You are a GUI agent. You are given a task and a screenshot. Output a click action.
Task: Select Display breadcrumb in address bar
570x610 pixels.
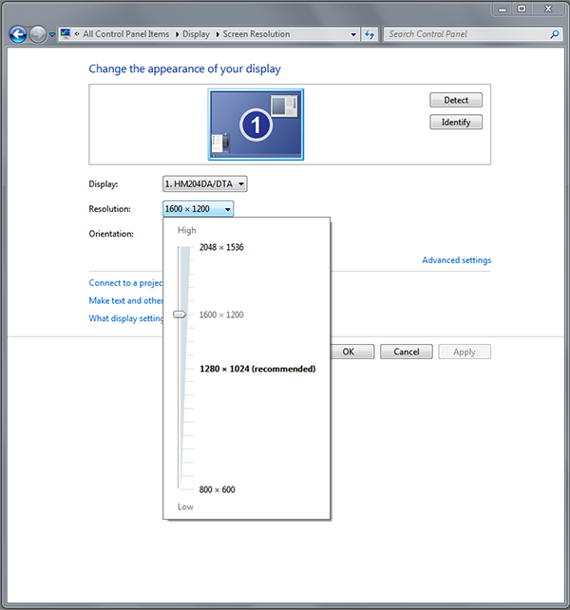pyautogui.click(x=196, y=34)
